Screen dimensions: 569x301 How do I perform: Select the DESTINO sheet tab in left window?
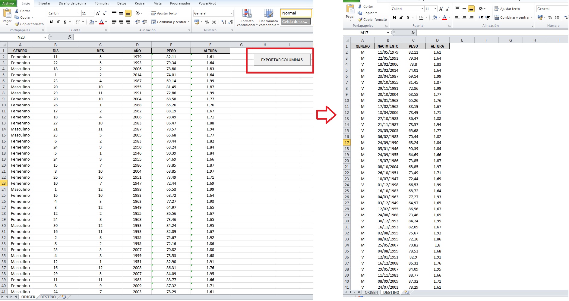tap(48, 297)
